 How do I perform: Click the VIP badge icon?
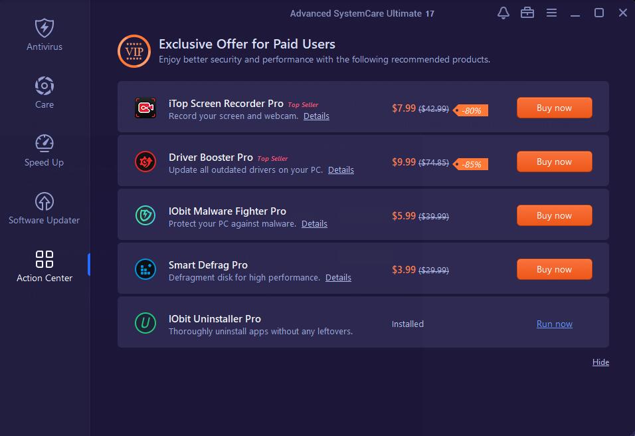(134, 51)
